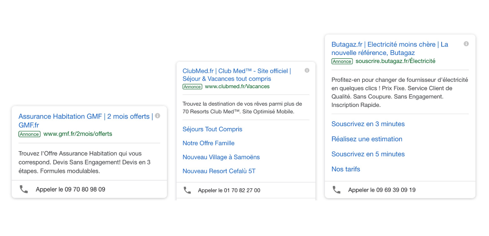Tap the phone icon beside 01 70 82 27 00

[x=187, y=190]
